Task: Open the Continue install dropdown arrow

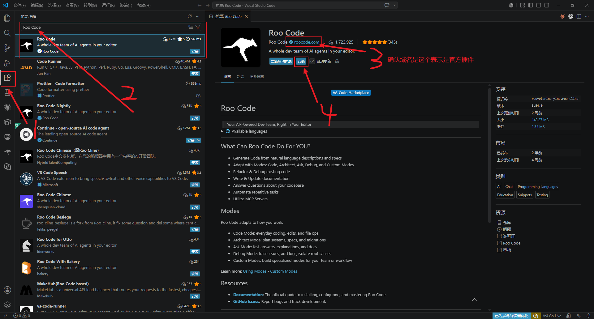Action: [199, 140]
